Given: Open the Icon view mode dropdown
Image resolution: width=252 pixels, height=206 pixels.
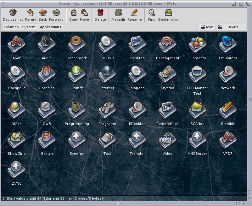Looking at the screenshot, I should click(x=207, y=27).
